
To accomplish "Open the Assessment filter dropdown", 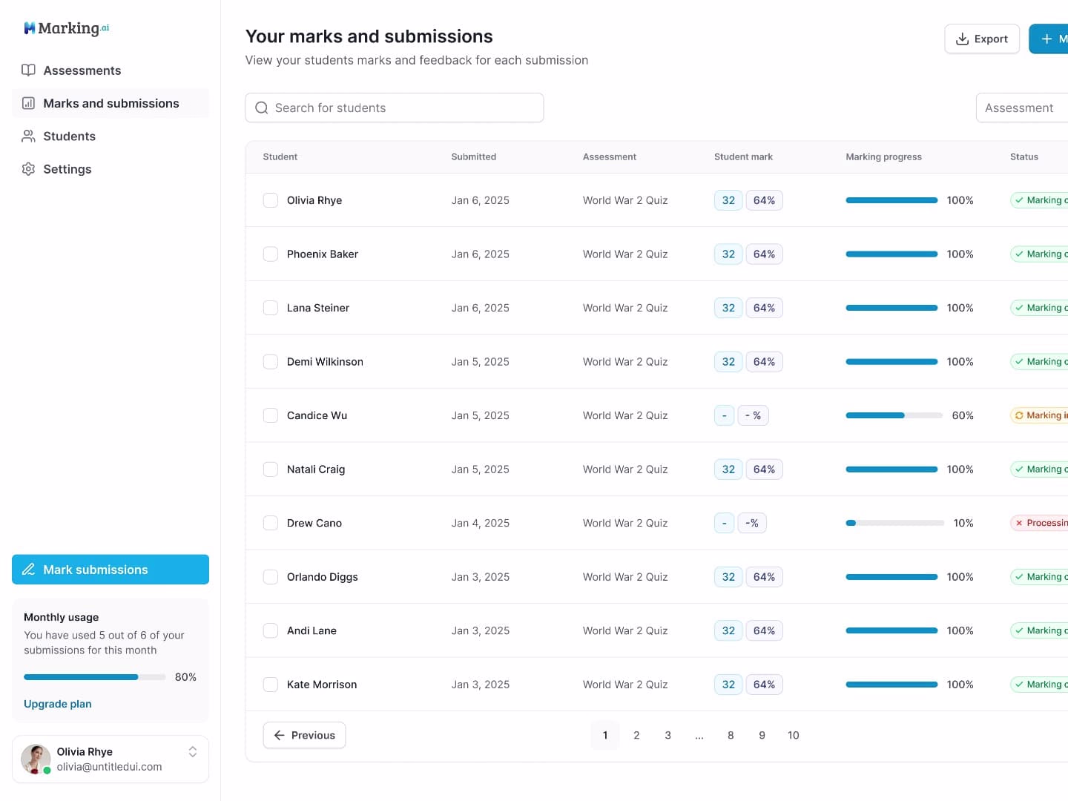I will 1021,108.
